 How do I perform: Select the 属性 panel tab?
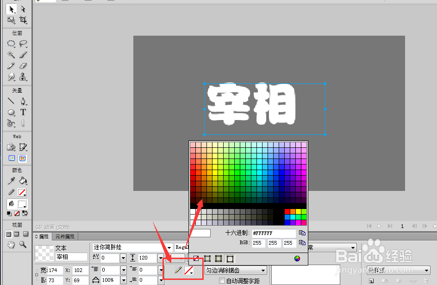pos(44,236)
